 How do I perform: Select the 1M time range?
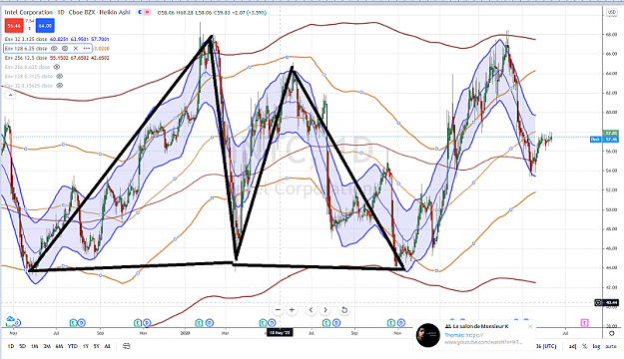pyautogui.click(x=35, y=346)
